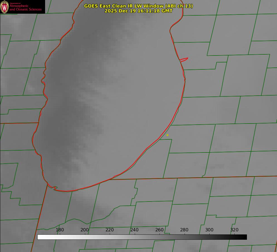Click the 'GOES East Clean IR LW Window (ABI ch 13)' title
Viewport: 277px width, 252px height.
click(139, 6)
